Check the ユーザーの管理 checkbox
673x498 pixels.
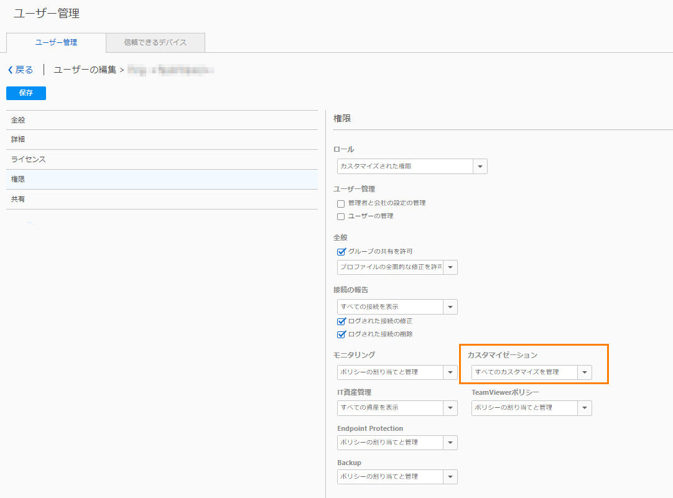341,216
